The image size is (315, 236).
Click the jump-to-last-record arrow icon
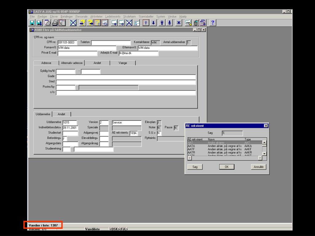pyautogui.click(x=179, y=23)
